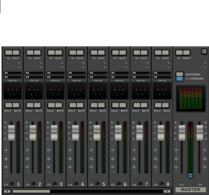
Task: Click the MASTER label button
Action: point(191,190)
